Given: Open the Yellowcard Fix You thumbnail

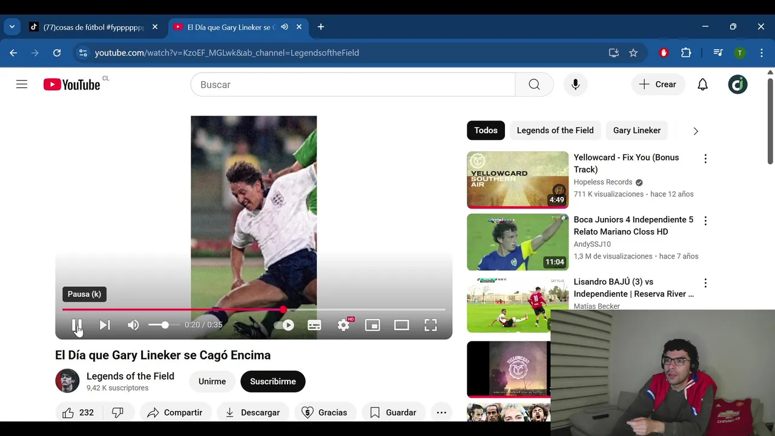Looking at the screenshot, I should coord(518,180).
